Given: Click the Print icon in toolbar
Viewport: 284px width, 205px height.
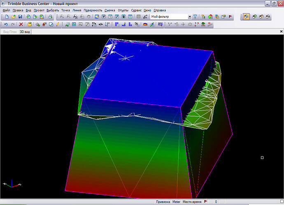Looking at the screenshot, I should (x=50, y=16).
